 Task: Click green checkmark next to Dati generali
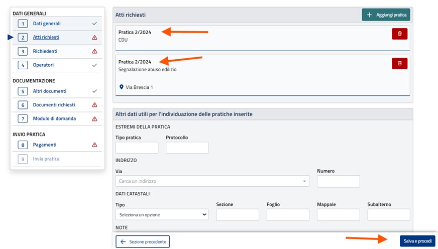click(x=94, y=24)
